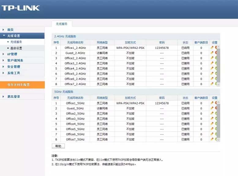Open edit for Office3_5GHz with the pencil
The image size is (238, 176).
coord(212,118)
